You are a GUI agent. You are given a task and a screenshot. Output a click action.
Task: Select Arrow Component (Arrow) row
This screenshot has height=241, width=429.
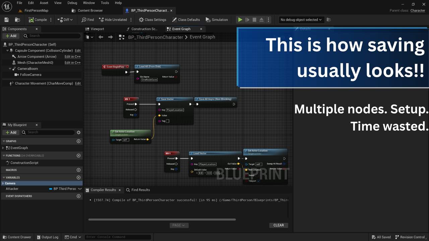[x=37, y=57]
